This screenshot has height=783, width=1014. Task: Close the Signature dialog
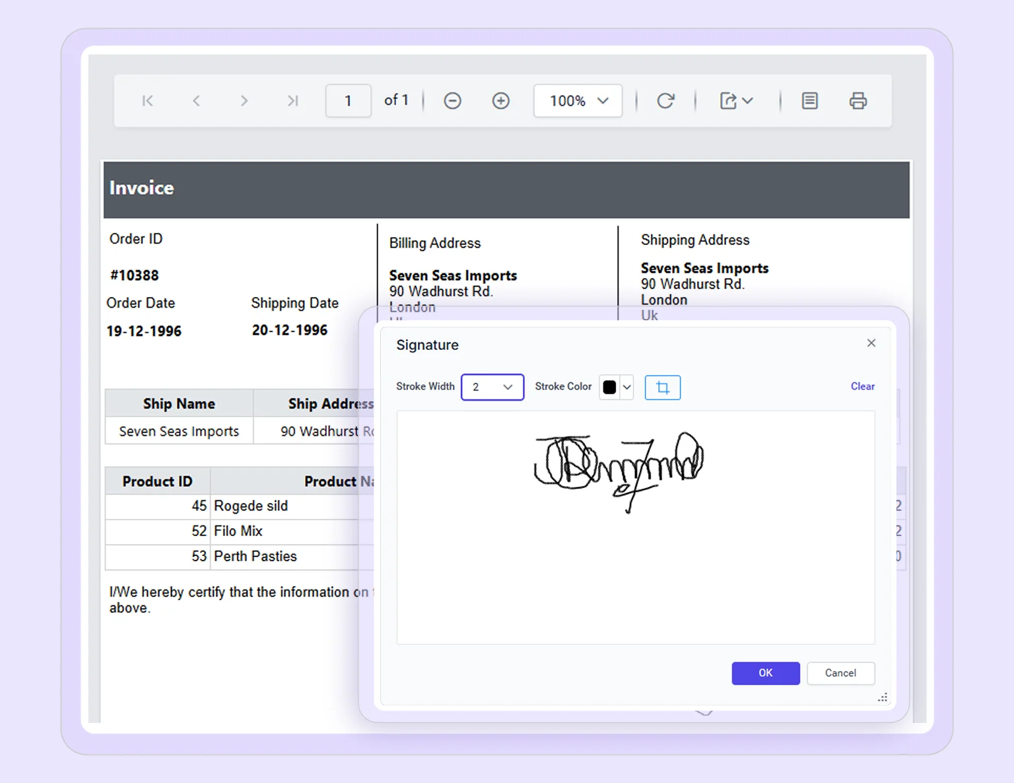tap(871, 343)
